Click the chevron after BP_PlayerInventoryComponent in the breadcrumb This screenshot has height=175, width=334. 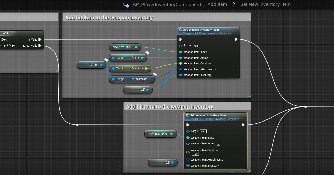coord(204,5)
